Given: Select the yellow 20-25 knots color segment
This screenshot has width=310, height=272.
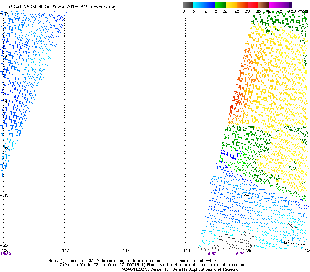Looking at the screenshot, I should 231,5.
